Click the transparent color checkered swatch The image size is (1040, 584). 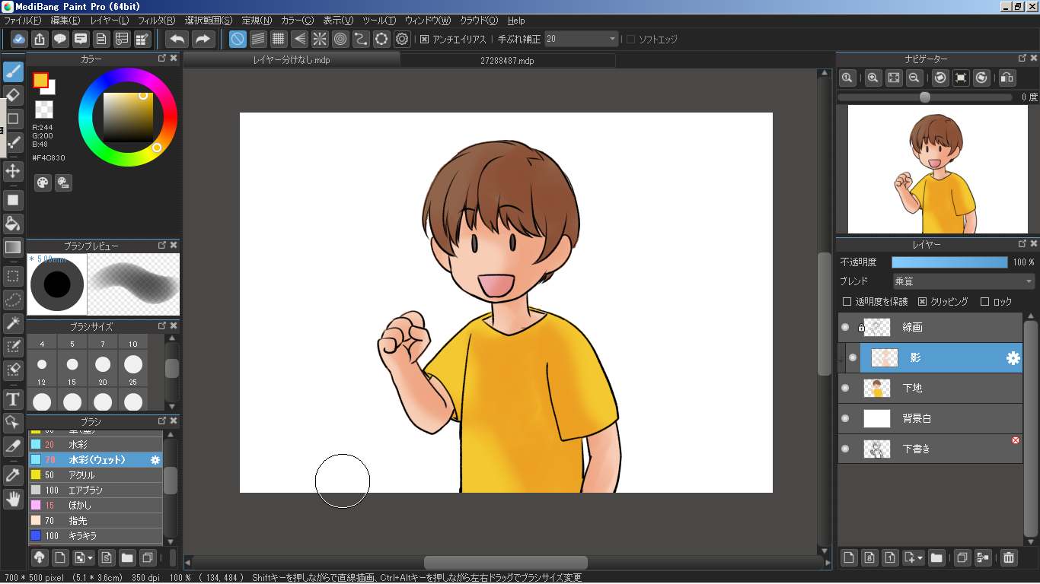point(44,109)
